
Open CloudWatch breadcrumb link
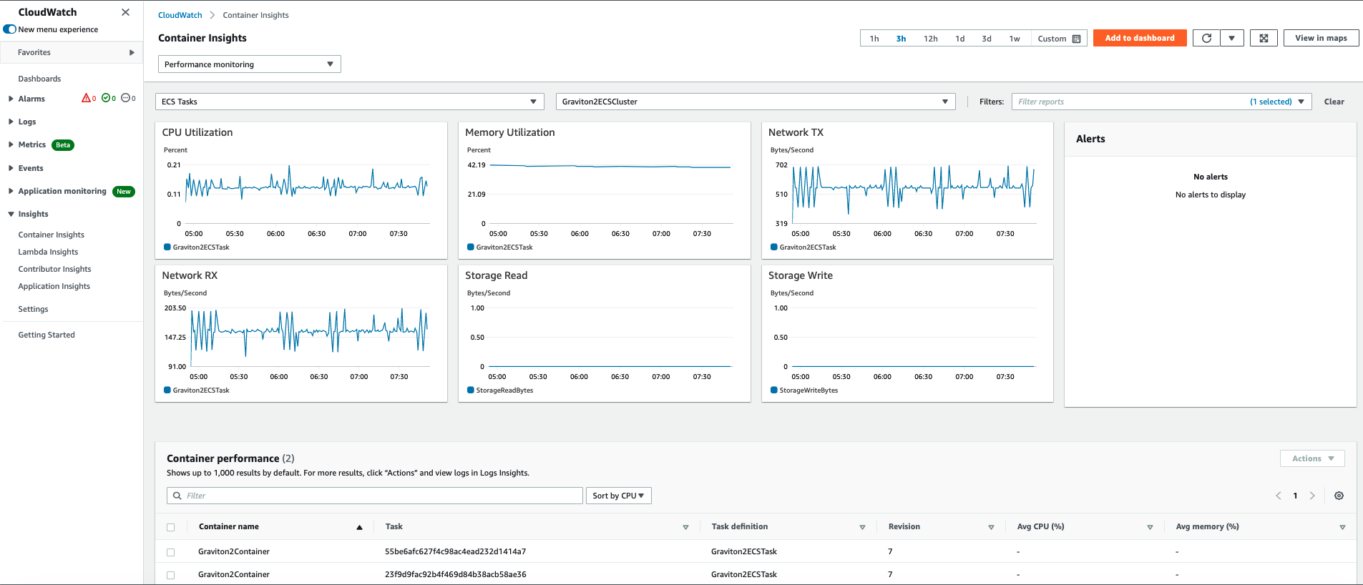click(180, 15)
